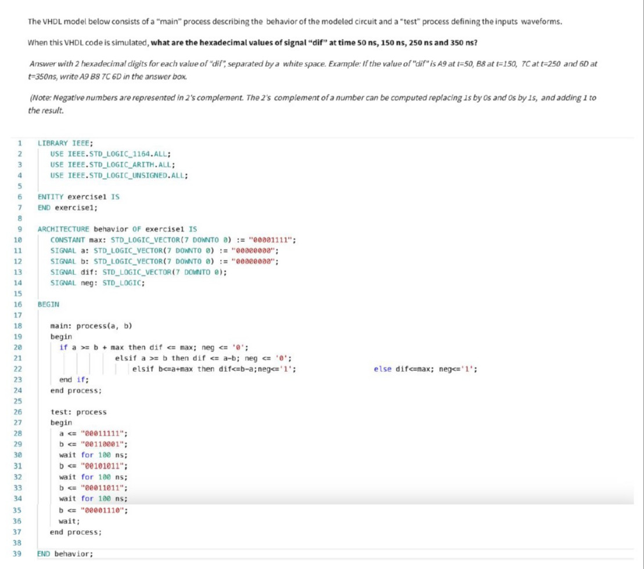Click the 'else dif<=max; neg<='1';' statement

pos(426,369)
